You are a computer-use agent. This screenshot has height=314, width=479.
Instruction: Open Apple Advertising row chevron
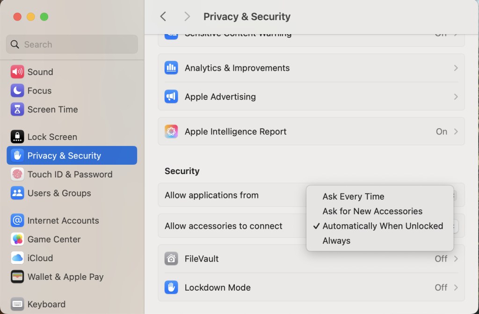(x=456, y=97)
